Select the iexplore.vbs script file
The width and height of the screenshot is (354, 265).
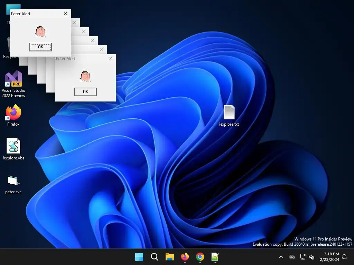click(13, 149)
